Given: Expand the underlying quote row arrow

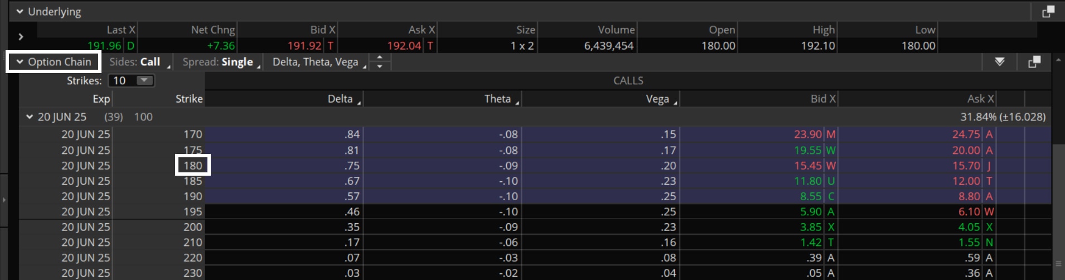Looking at the screenshot, I should [21, 37].
